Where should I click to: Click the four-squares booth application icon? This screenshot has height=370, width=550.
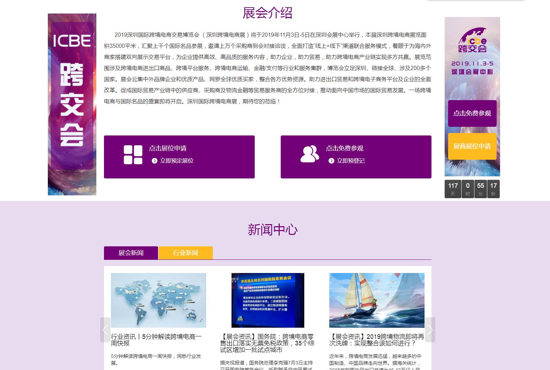pos(133,155)
